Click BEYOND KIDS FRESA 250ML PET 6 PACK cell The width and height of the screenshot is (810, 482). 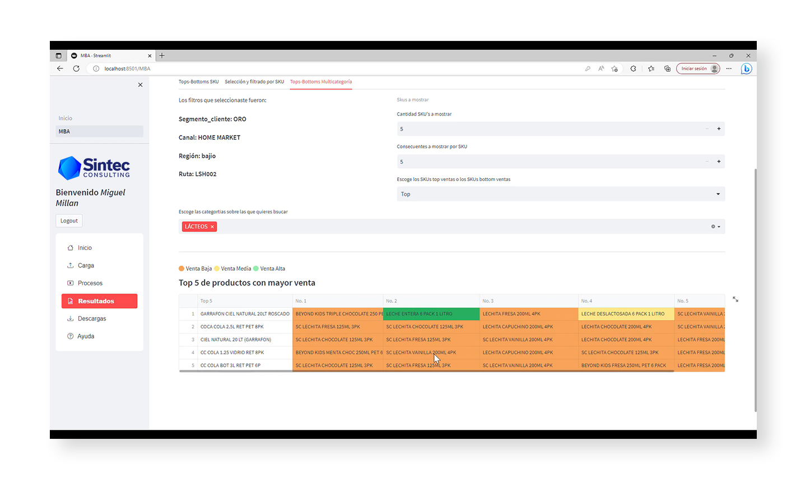pos(626,365)
